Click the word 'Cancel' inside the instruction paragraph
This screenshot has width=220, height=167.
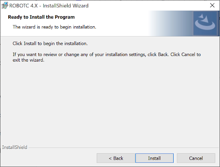point(188,55)
